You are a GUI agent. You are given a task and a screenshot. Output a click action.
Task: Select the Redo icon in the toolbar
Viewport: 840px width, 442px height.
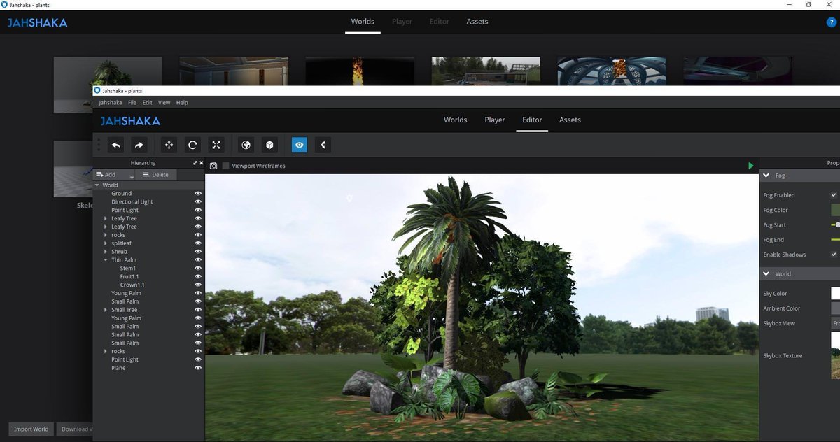[x=139, y=145]
